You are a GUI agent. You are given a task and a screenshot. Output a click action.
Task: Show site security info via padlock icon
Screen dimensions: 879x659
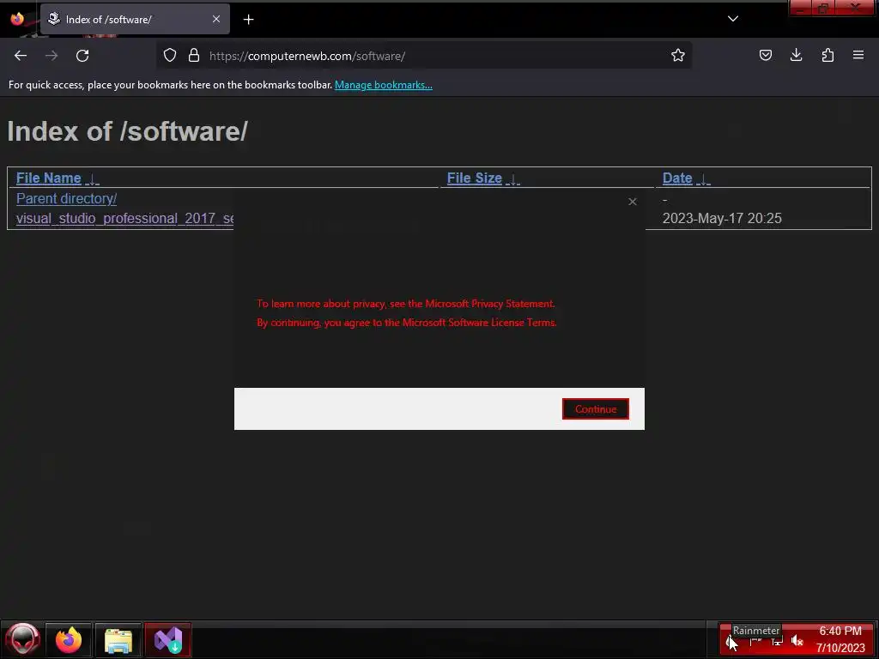tap(194, 55)
